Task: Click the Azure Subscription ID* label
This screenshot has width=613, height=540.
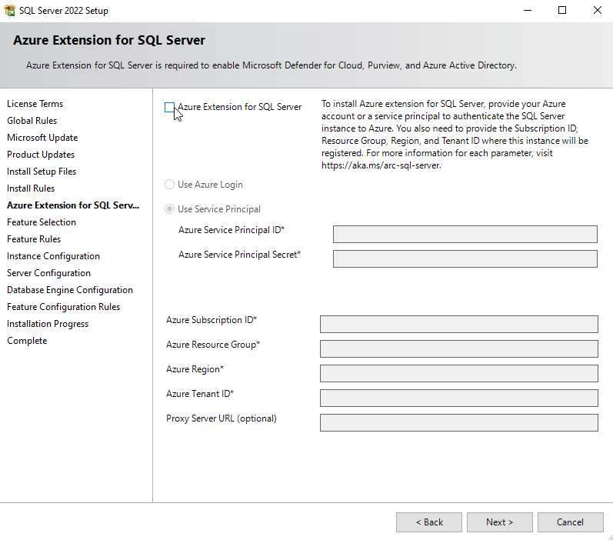Action: [x=211, y=320]
